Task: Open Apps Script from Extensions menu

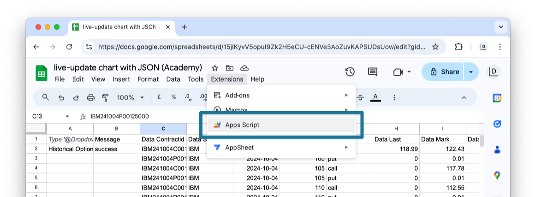Action: [x=281, y=125]
